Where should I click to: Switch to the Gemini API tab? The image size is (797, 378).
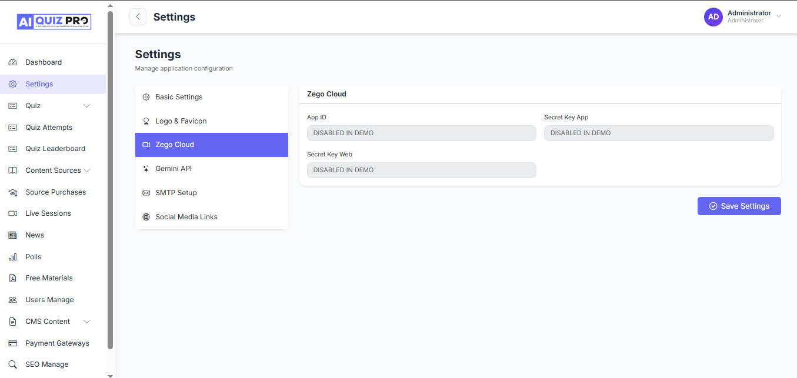212,169
